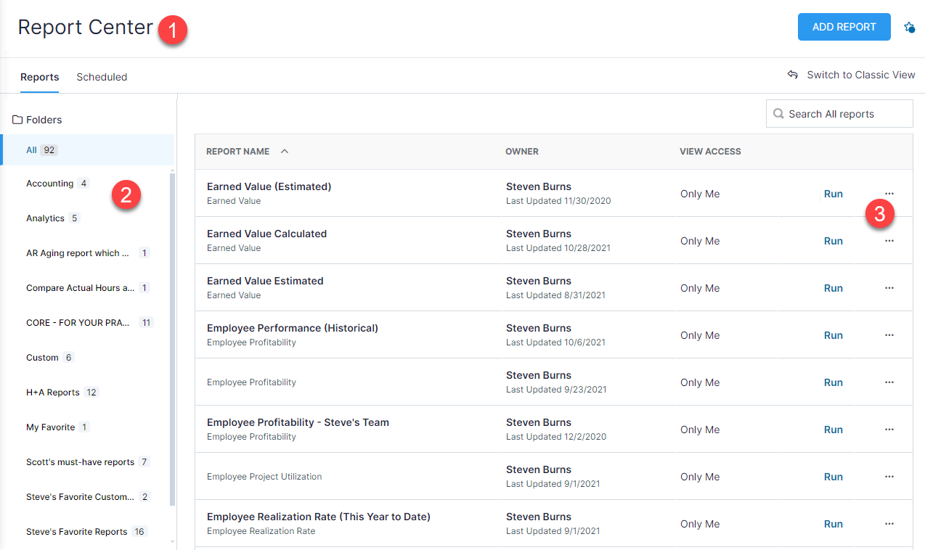The image size is (925, 550).
Task: Switch to the Scheduled tab
Action: 102,77
